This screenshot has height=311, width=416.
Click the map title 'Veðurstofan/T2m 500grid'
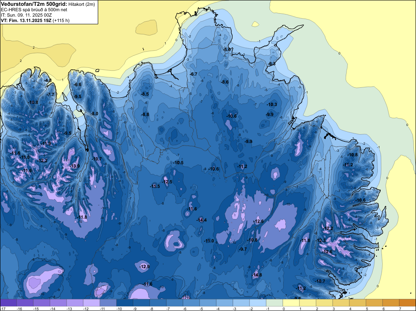pyautogui.click(x=33, y=4)
